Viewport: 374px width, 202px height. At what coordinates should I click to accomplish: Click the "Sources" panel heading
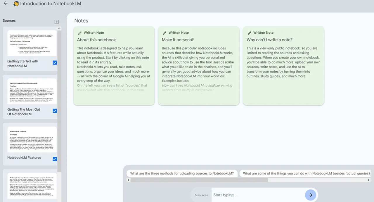tap(9, 20)
